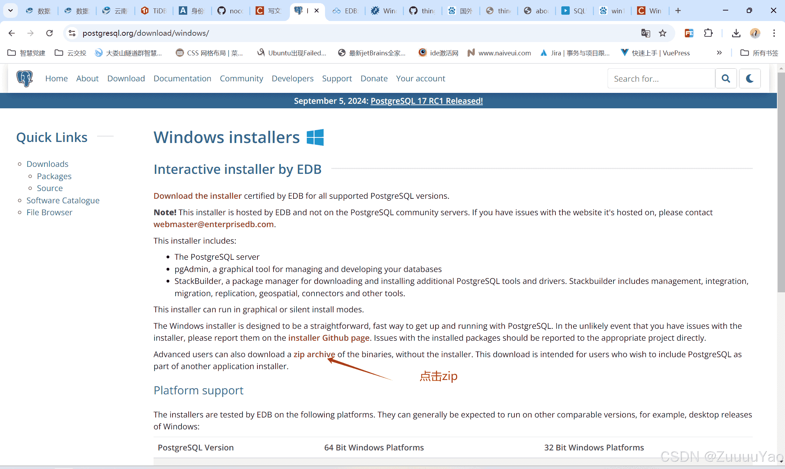Open site information icon in address bar
The image size is (785, 469).
[x=72, y=33]
